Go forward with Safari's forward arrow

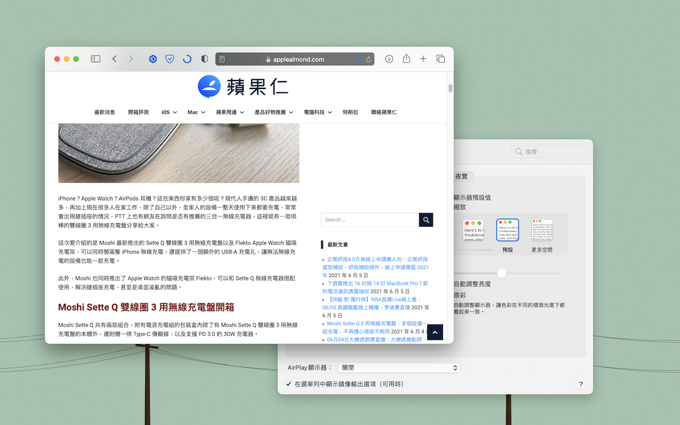point(131,59)
